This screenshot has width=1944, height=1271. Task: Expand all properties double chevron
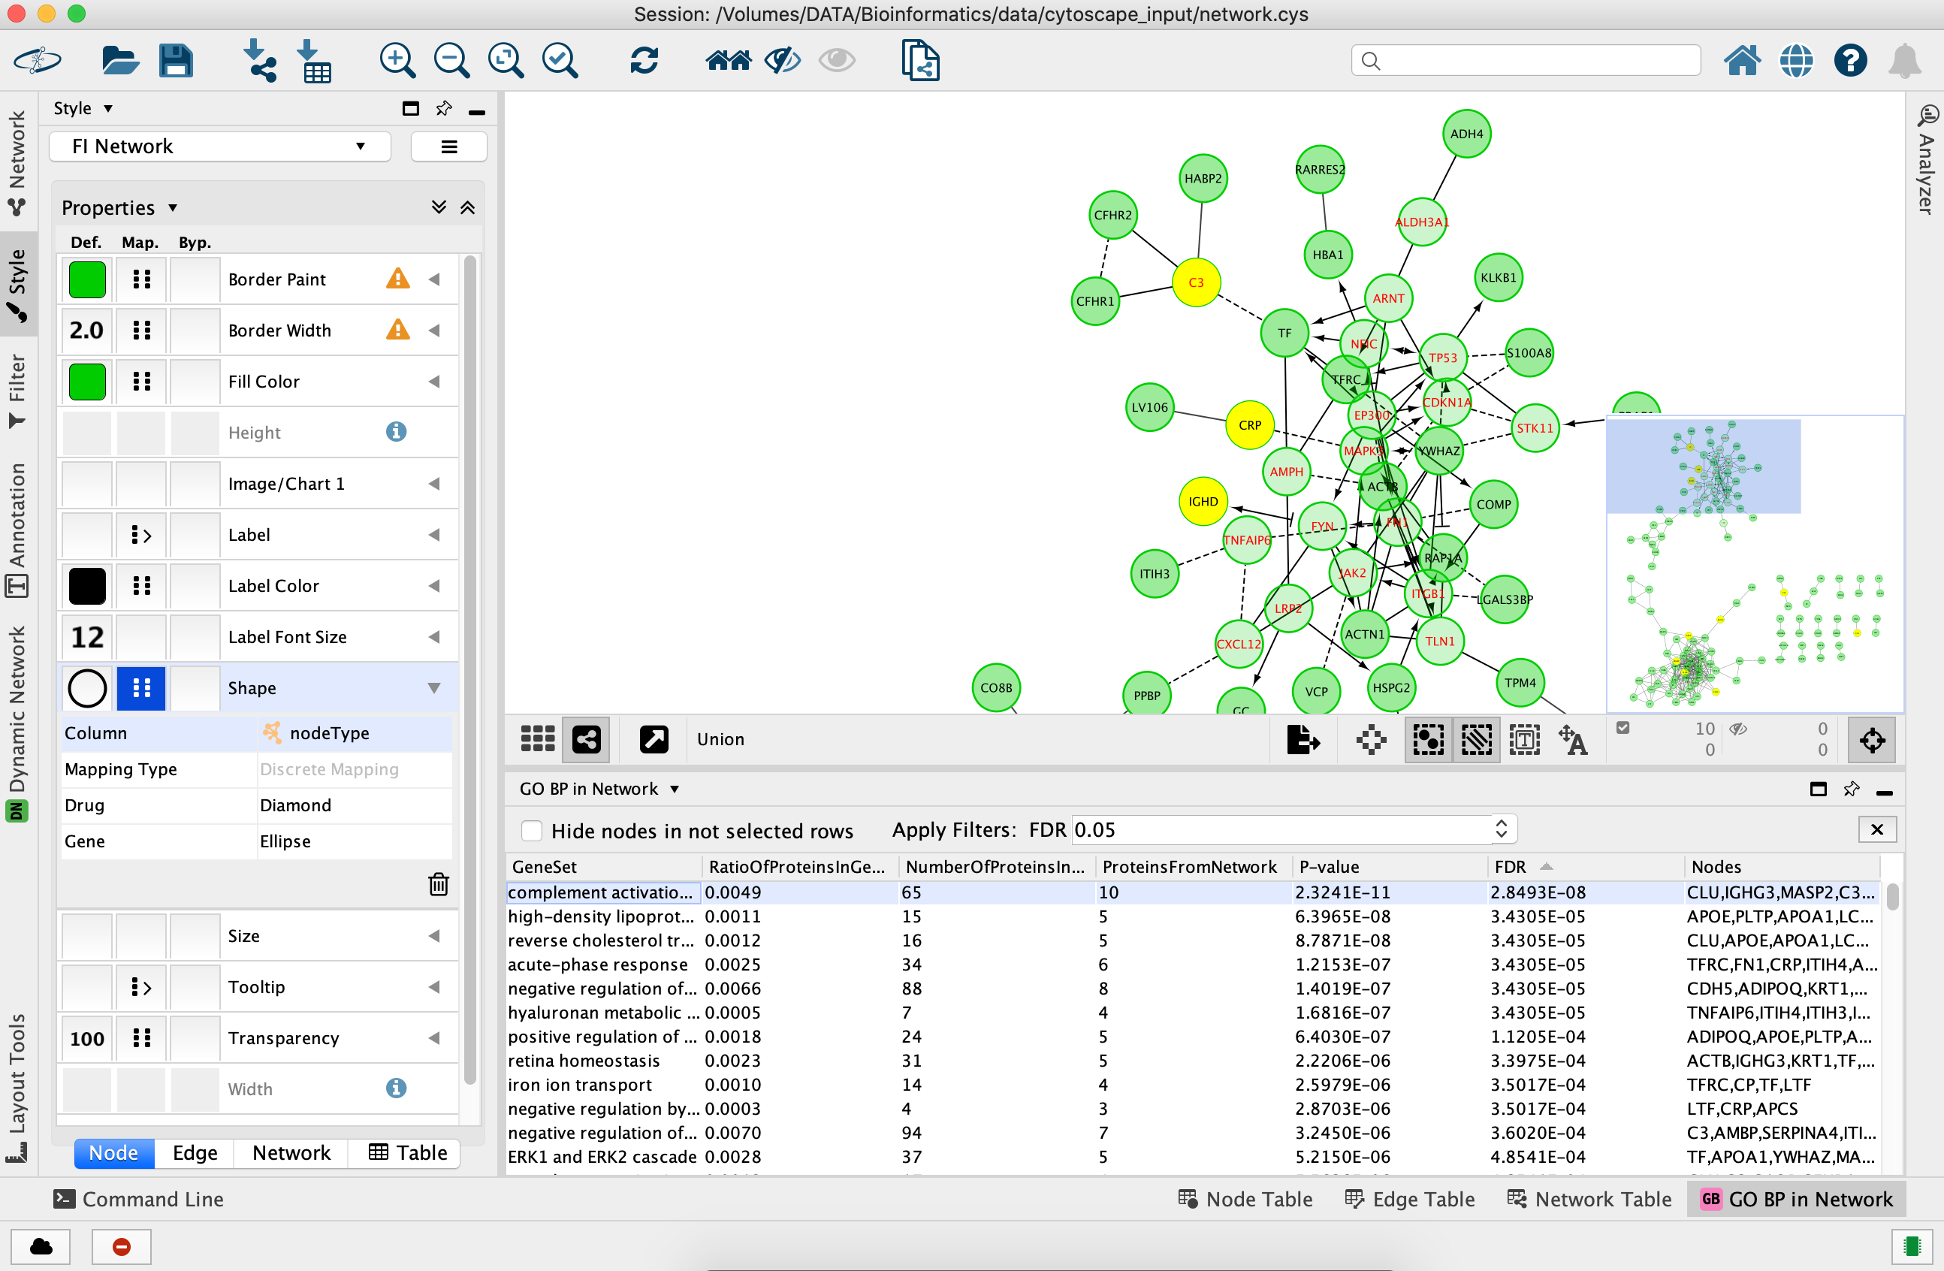coord(439,207)
